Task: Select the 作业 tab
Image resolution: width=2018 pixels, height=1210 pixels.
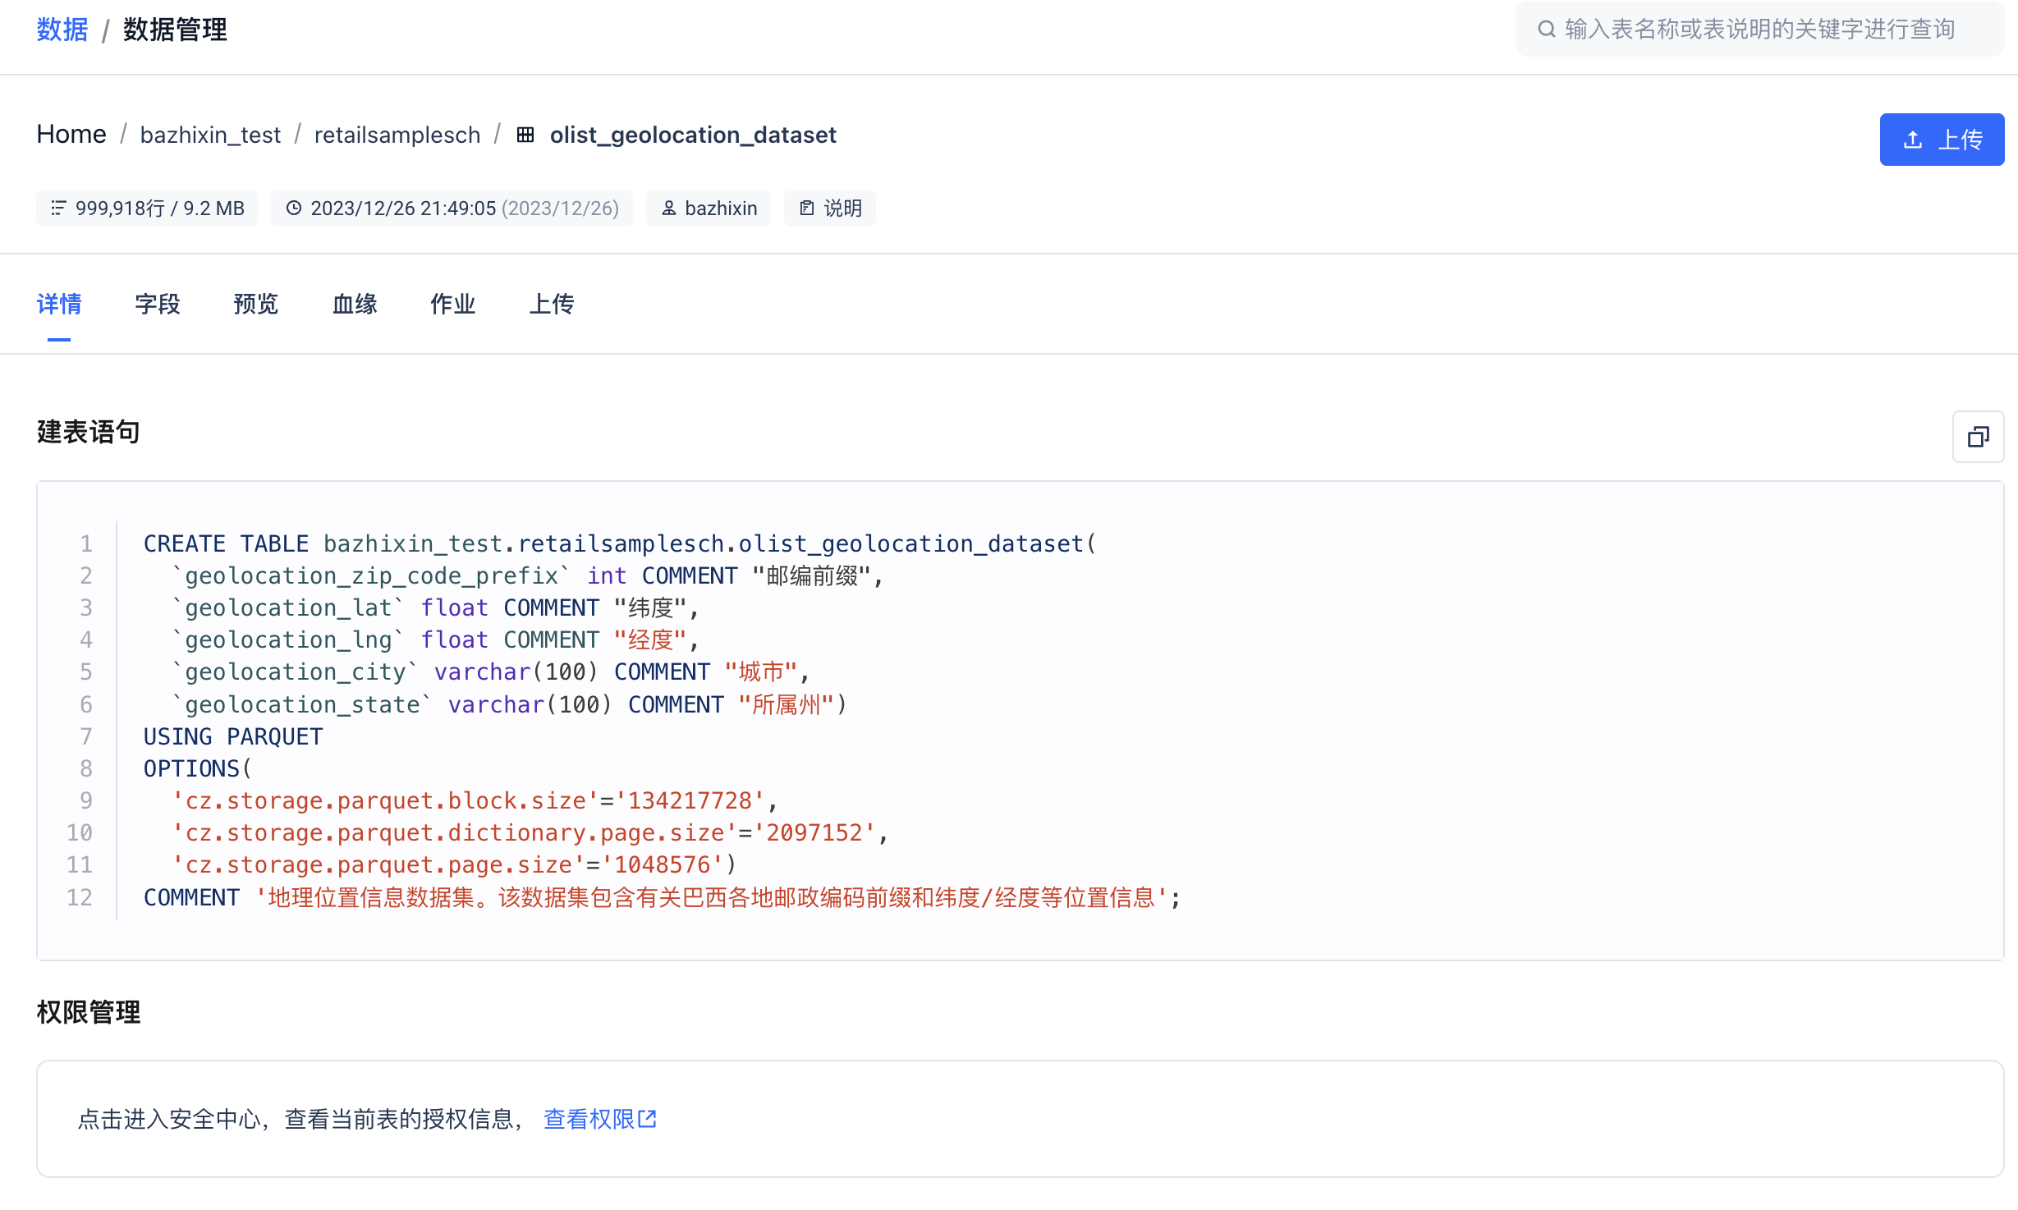Action: pyautogui.click(x=453, y=305)
